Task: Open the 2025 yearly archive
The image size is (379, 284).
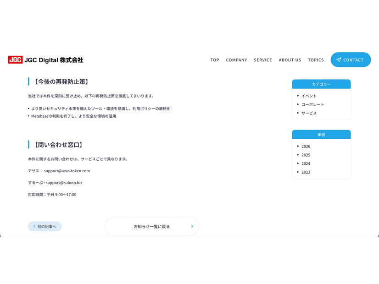Action: click(306, 155)
